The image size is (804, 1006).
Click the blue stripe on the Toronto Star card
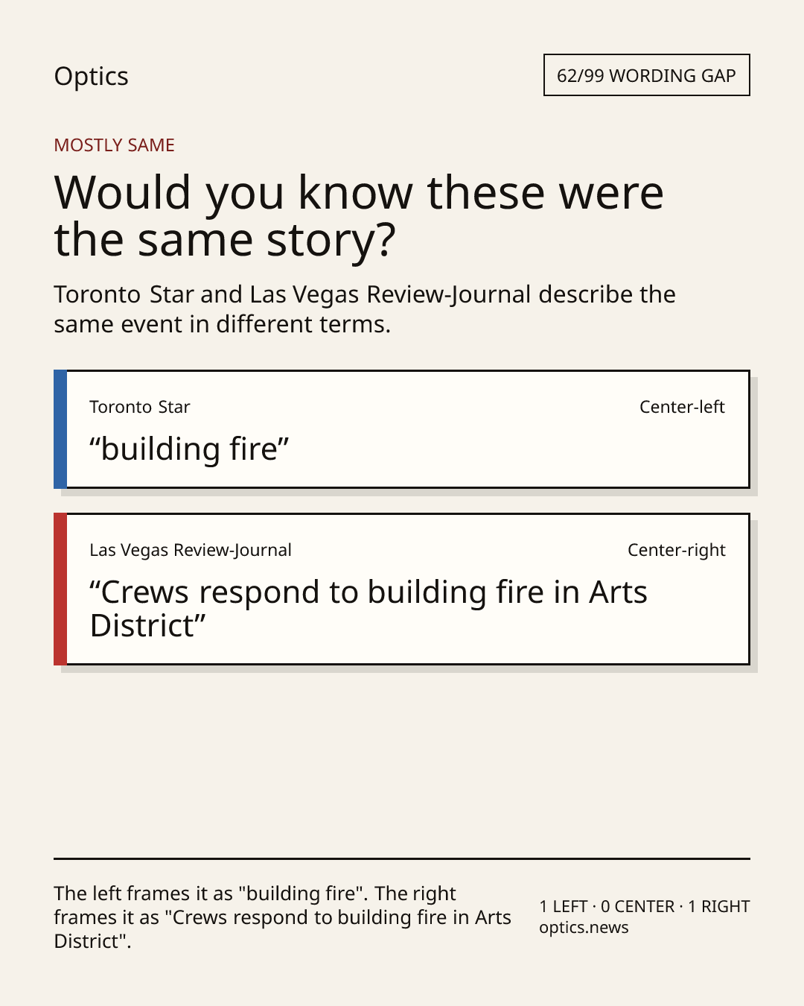[60, 429]
